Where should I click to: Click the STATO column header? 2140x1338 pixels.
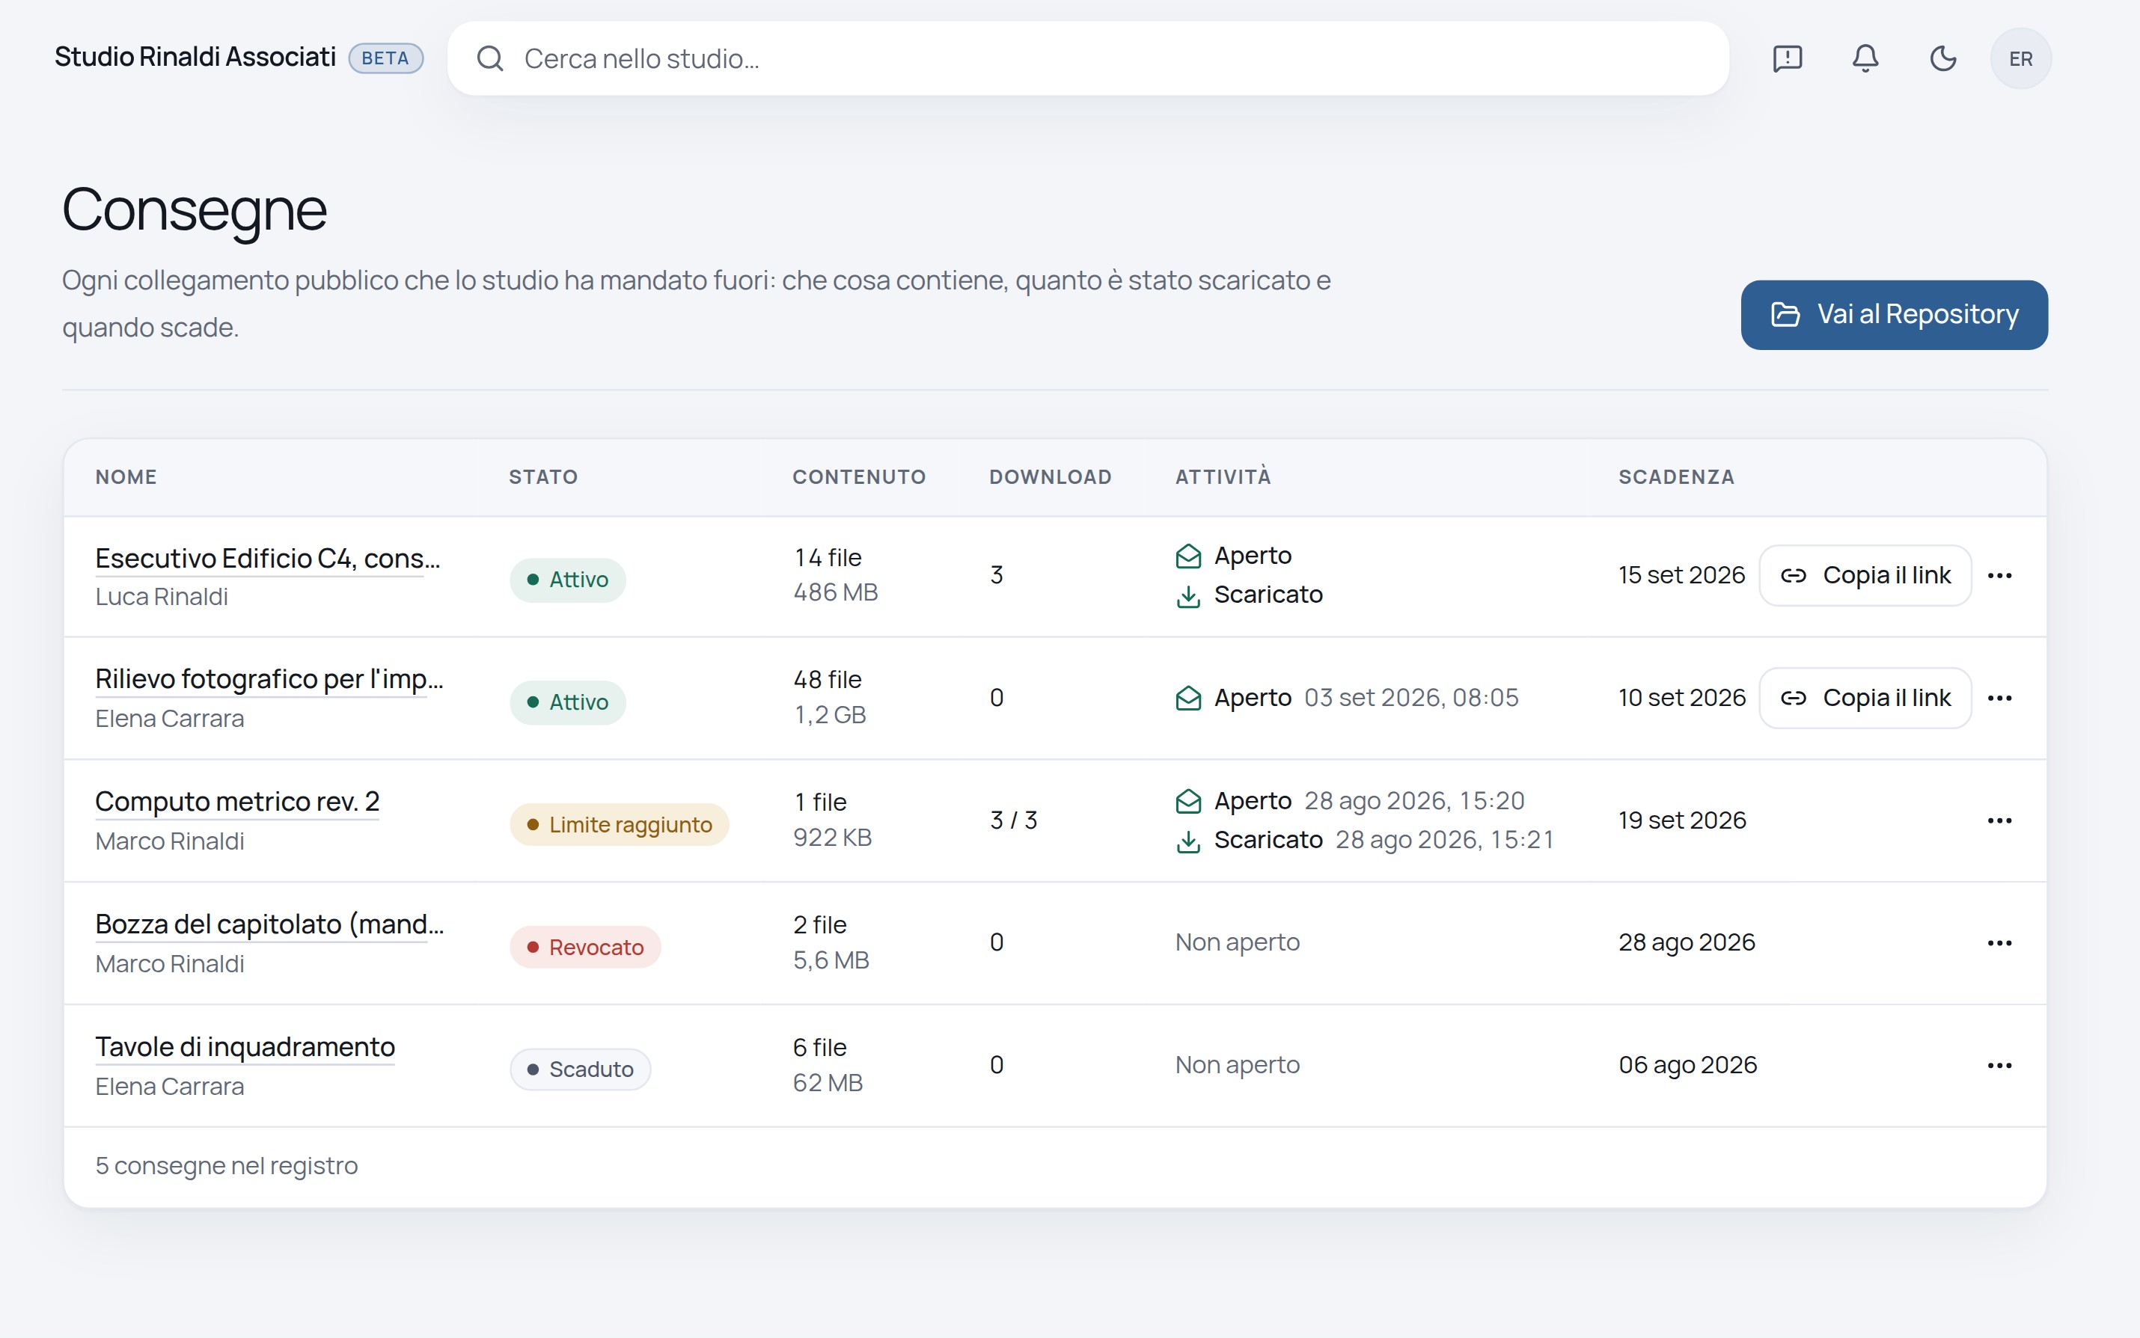[542, 477]
